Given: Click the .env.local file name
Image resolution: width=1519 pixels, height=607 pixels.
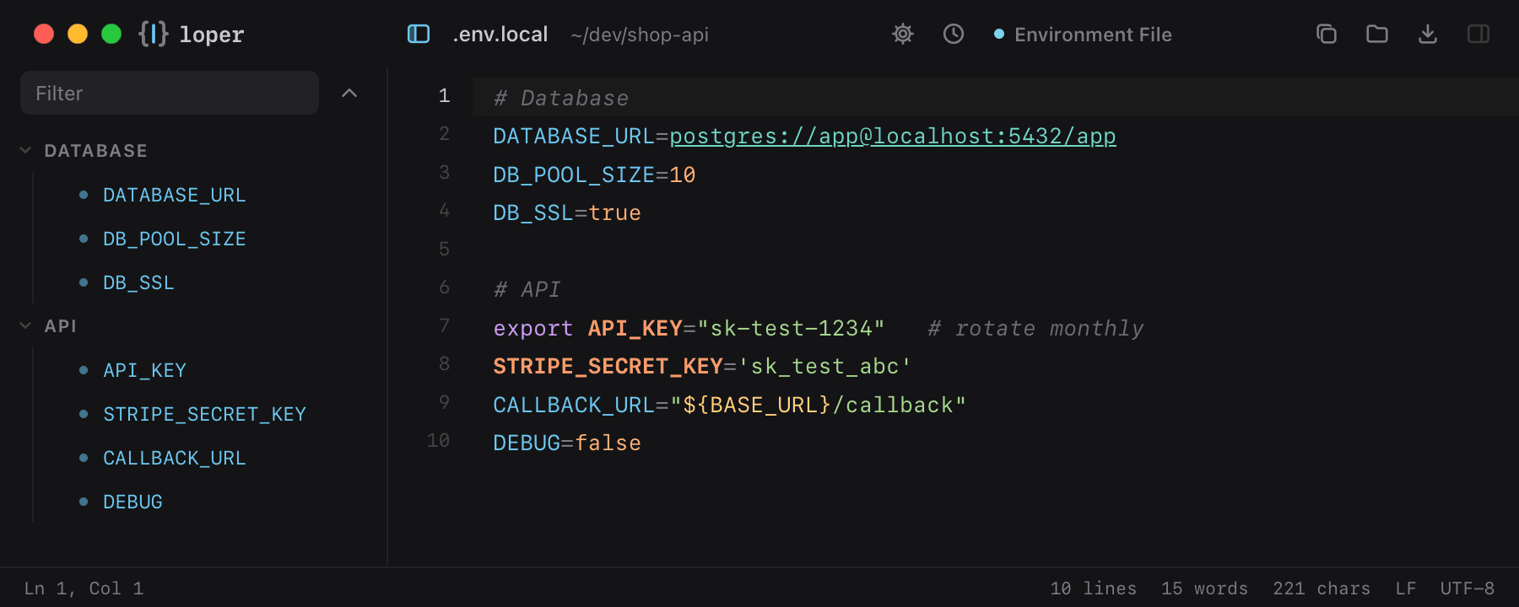Looking at the screenshot, I should tap(500, 35).
